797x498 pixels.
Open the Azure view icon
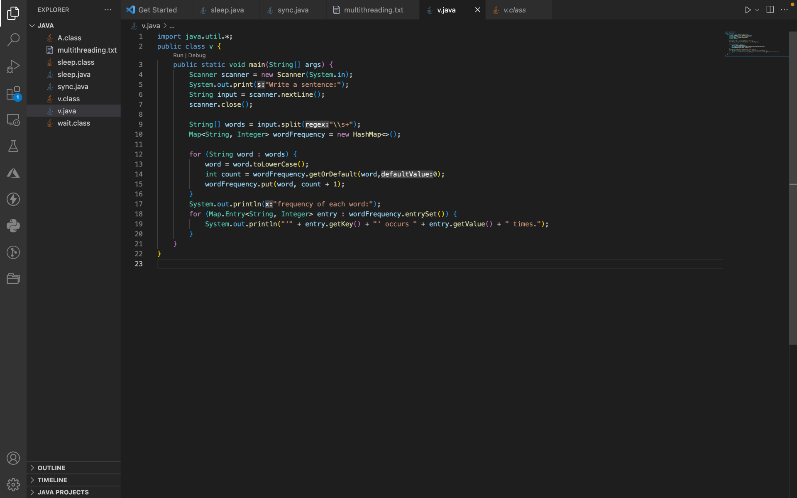coord(13,173)
